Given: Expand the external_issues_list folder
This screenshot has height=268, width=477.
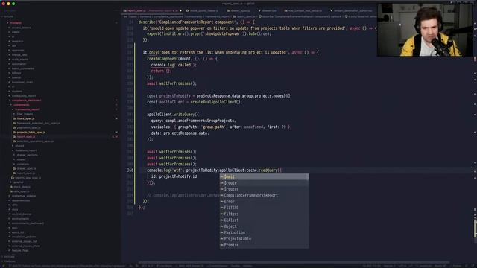Looking at the screenshot, I should click(25, 241).
